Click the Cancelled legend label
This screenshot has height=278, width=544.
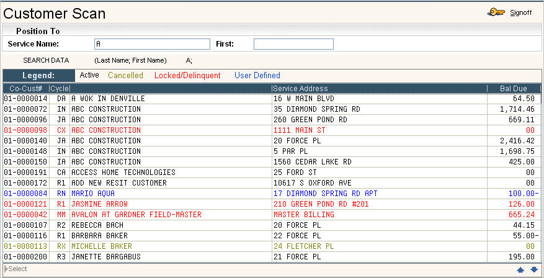[125, 75]
